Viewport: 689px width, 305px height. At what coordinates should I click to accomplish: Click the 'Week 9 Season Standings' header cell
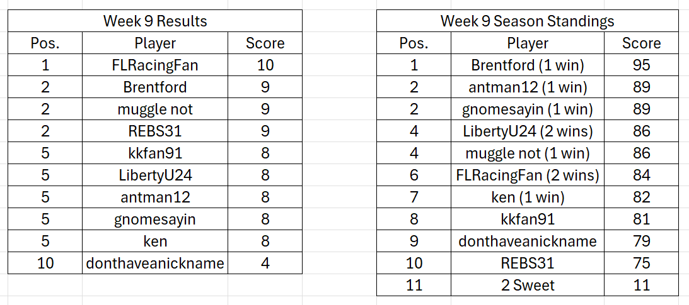[527, 21]
